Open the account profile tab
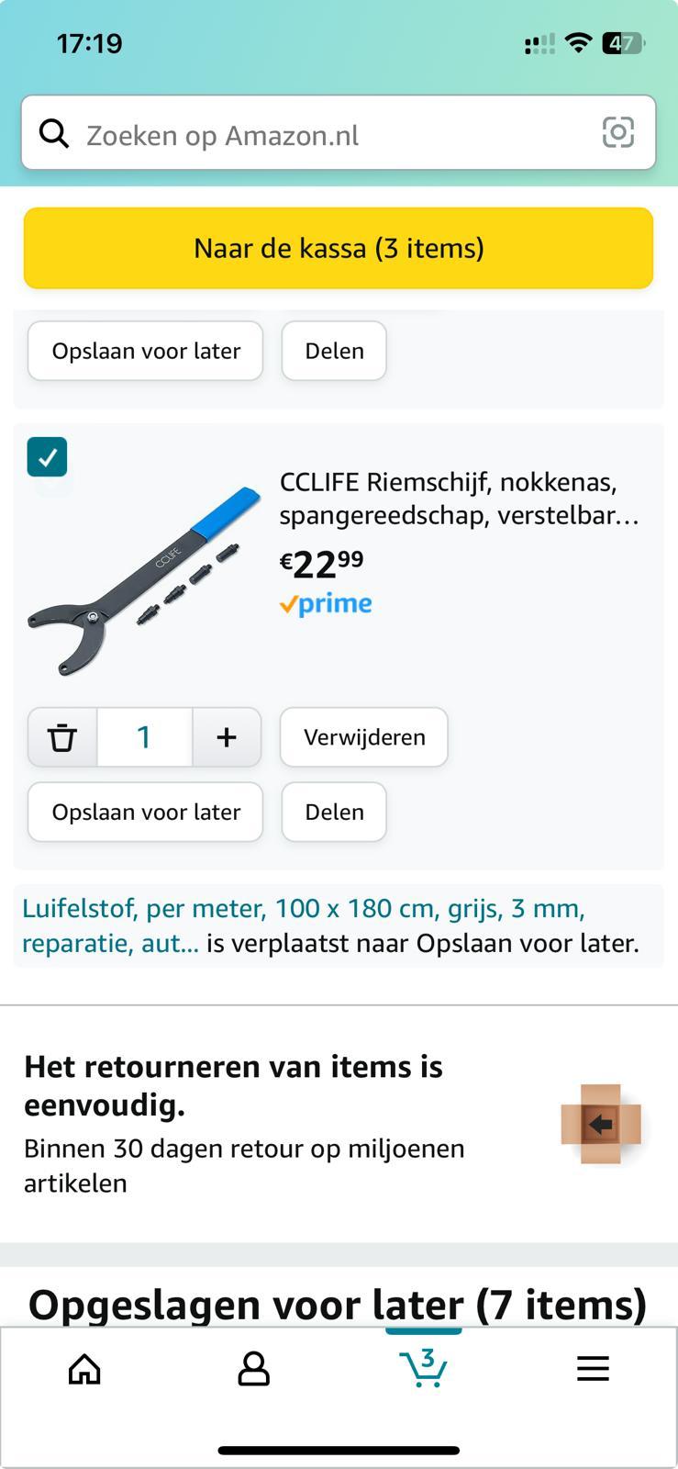This screenshot has height=1469, width=678. point(253,1369)
